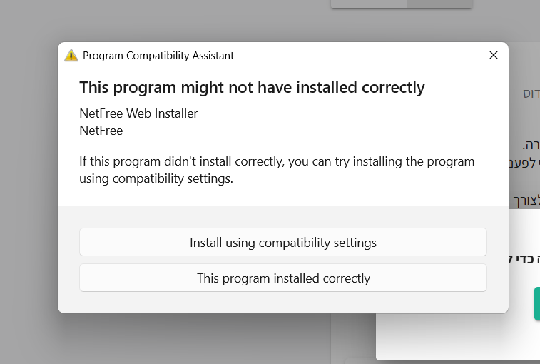Click the grey bar at the top of the screen
The height and width of the screenshot is (364, 540).
402,4
